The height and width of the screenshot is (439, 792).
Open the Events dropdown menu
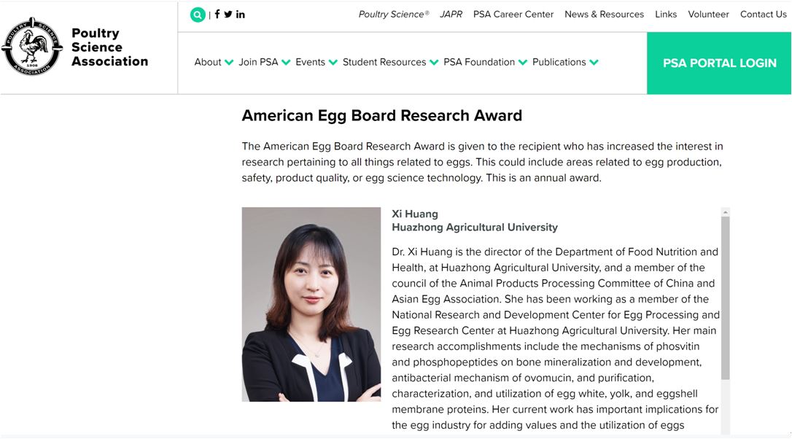(317, 62)
